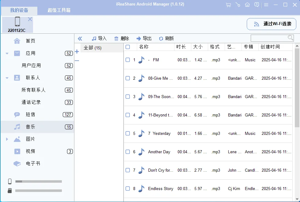Image resolution: width=300 pixels, height=202 pixels.
Task: Open 通话记录 call logs item
Action: [x=37, y=102]
